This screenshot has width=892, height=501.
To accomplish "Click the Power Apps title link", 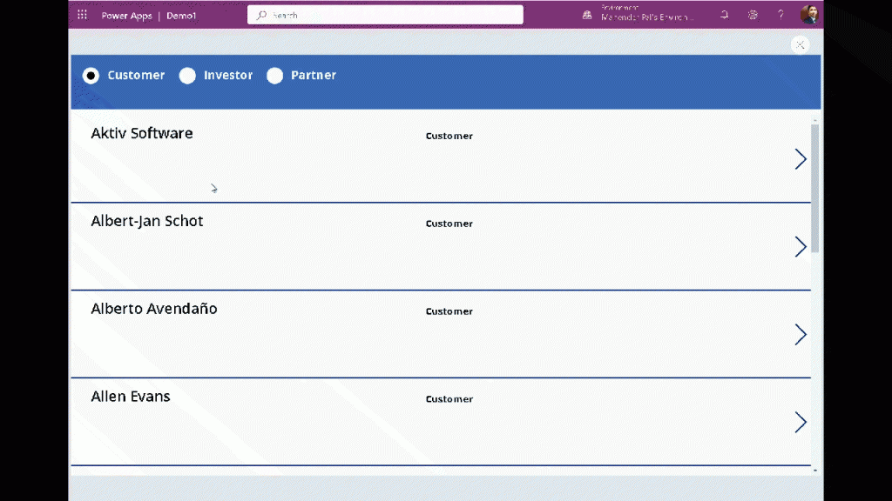I will coord(126,16).
